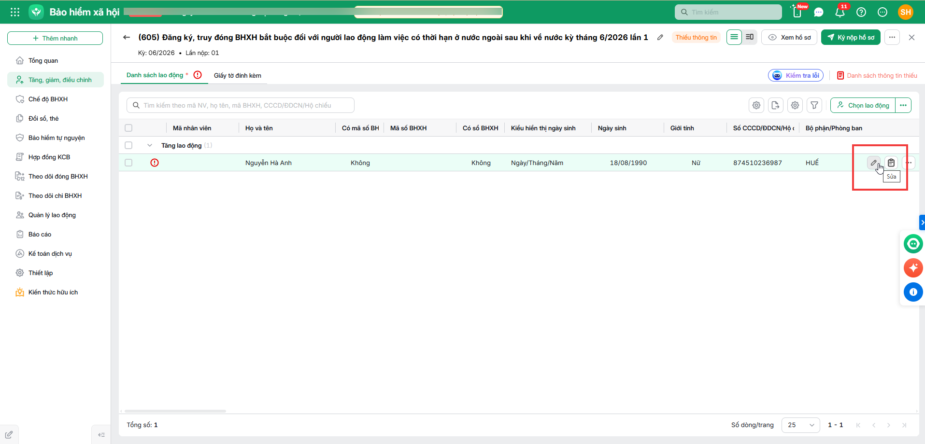Click the Kiểm tra lỗi button
This screenshot has height=444, width=925.
click(x=796, y=75)
